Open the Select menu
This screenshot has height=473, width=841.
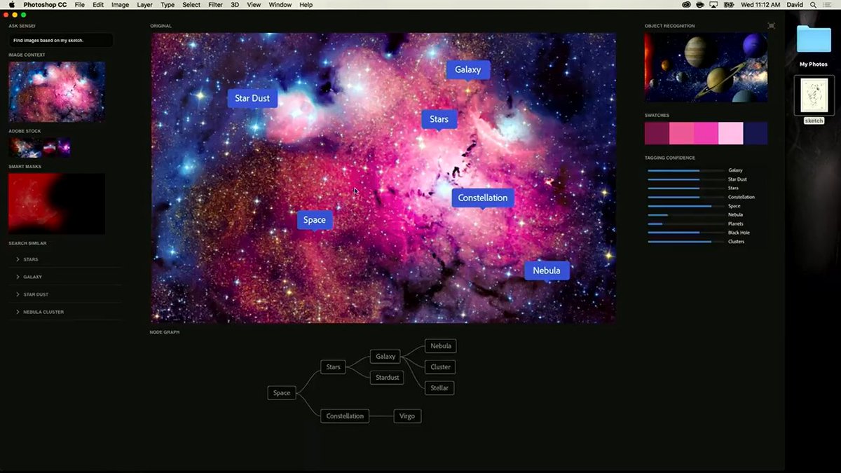(x=191, y=4)
